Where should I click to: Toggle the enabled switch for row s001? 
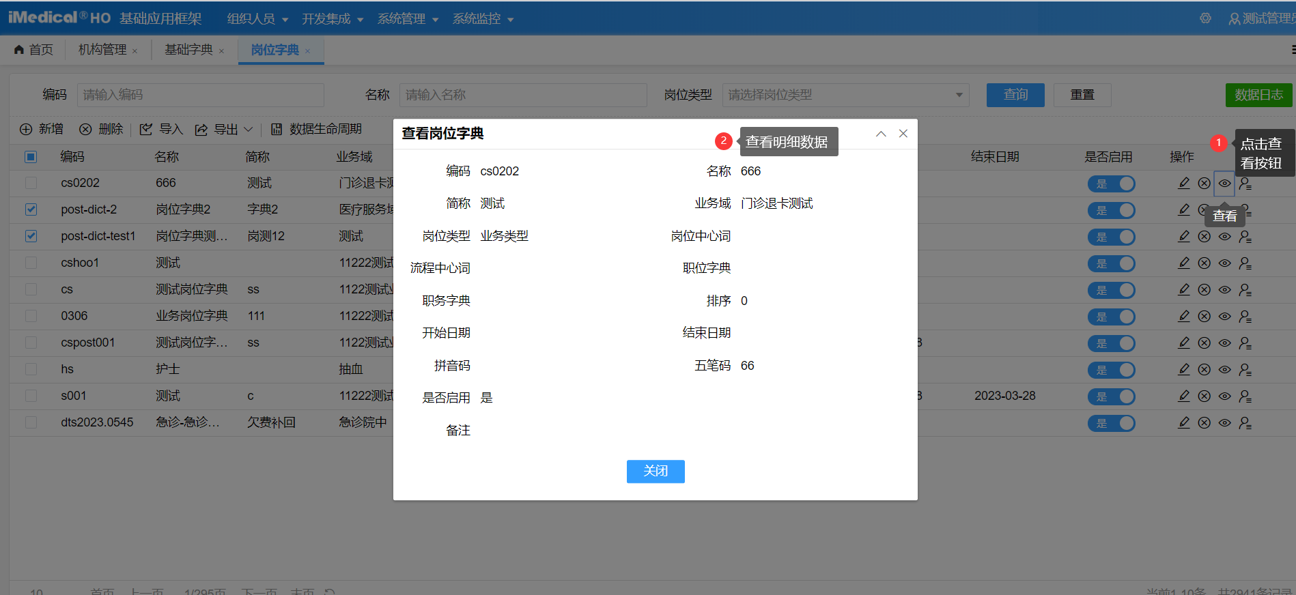pyautogui.click(x=1111, y=396)
